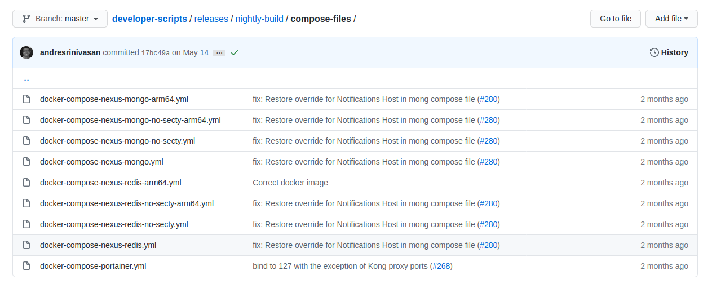Screen dimensions: 712x284
Task: Go to the nightly-build folder breadcrumb
Action: [259, 19]
